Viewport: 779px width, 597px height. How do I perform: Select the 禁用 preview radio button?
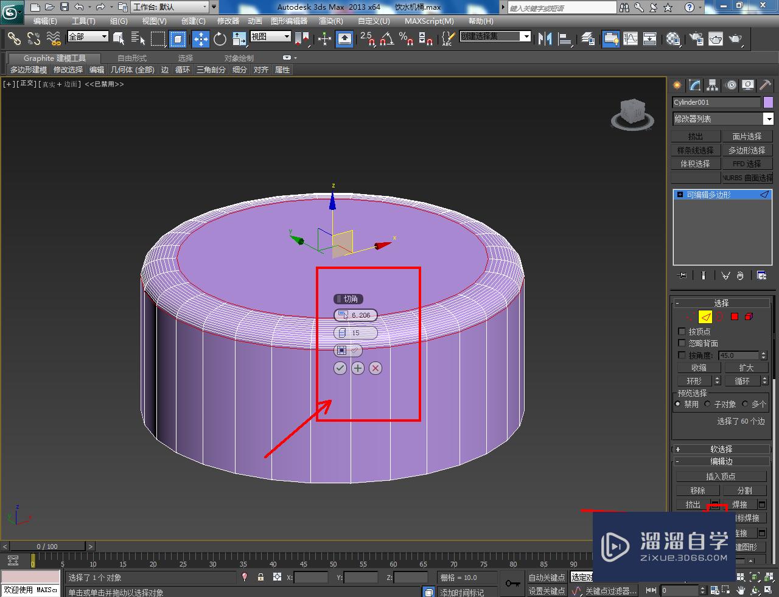coord(678,403)
